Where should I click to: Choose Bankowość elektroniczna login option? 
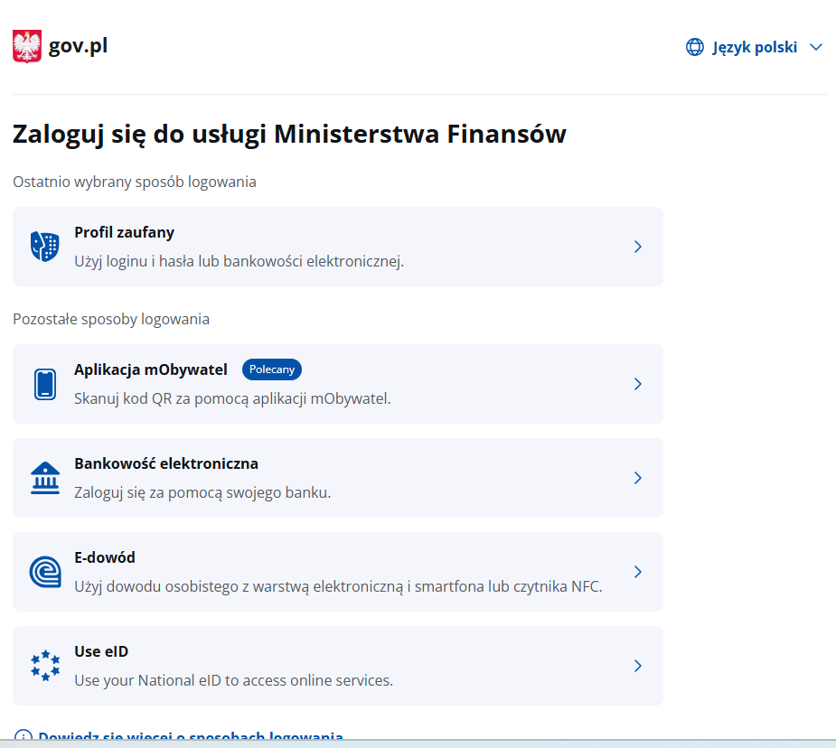pyautogui.click(x=166, y=463)
